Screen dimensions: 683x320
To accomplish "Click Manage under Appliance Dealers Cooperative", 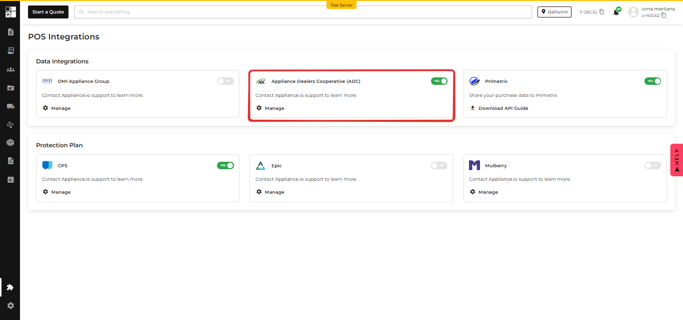I will point(270,108).
